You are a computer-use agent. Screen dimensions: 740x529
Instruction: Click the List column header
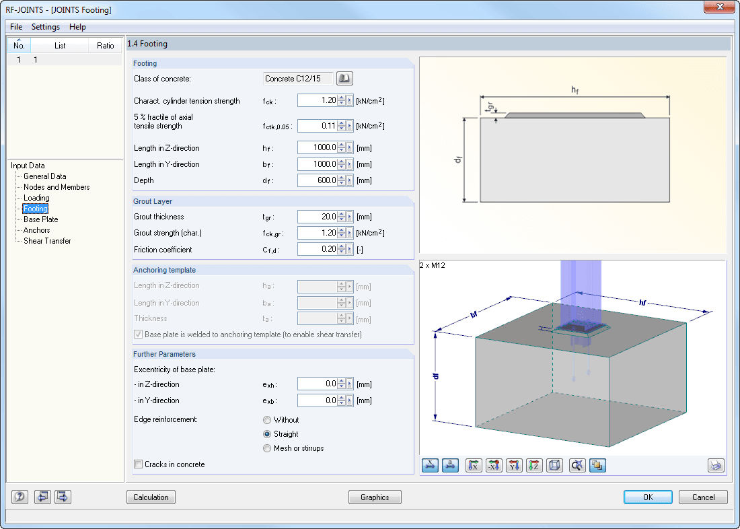pos(60,45)
